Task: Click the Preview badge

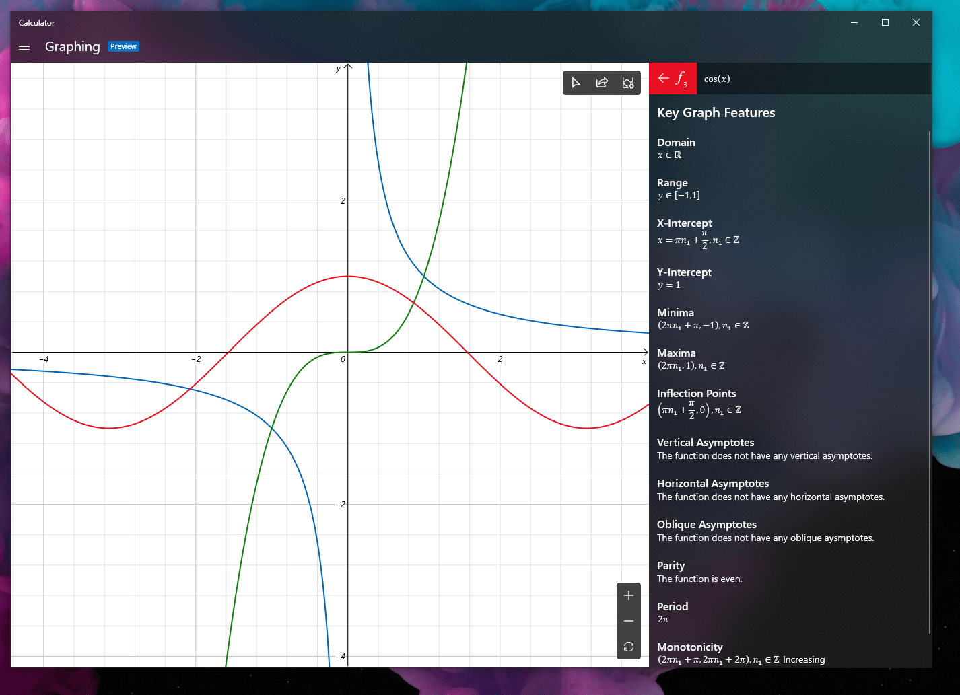Action: (x=123, y=47)
